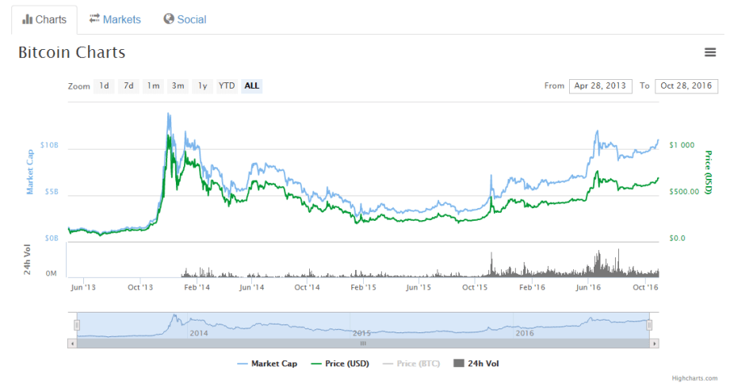This screenshot has height=387, width=753.
Task: Click the globe icon beside Social
Action: coord(169,19)
